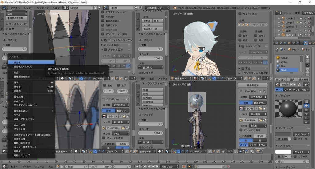Choose 細分化 in the スペシャル menu
The image size is (315, 169).
tap(31, 62)
